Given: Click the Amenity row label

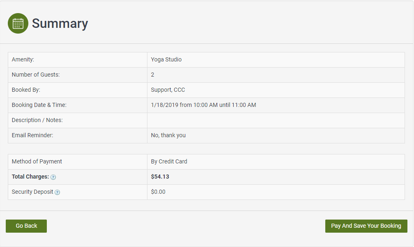Looking at the screenshot, I should 23,59.
